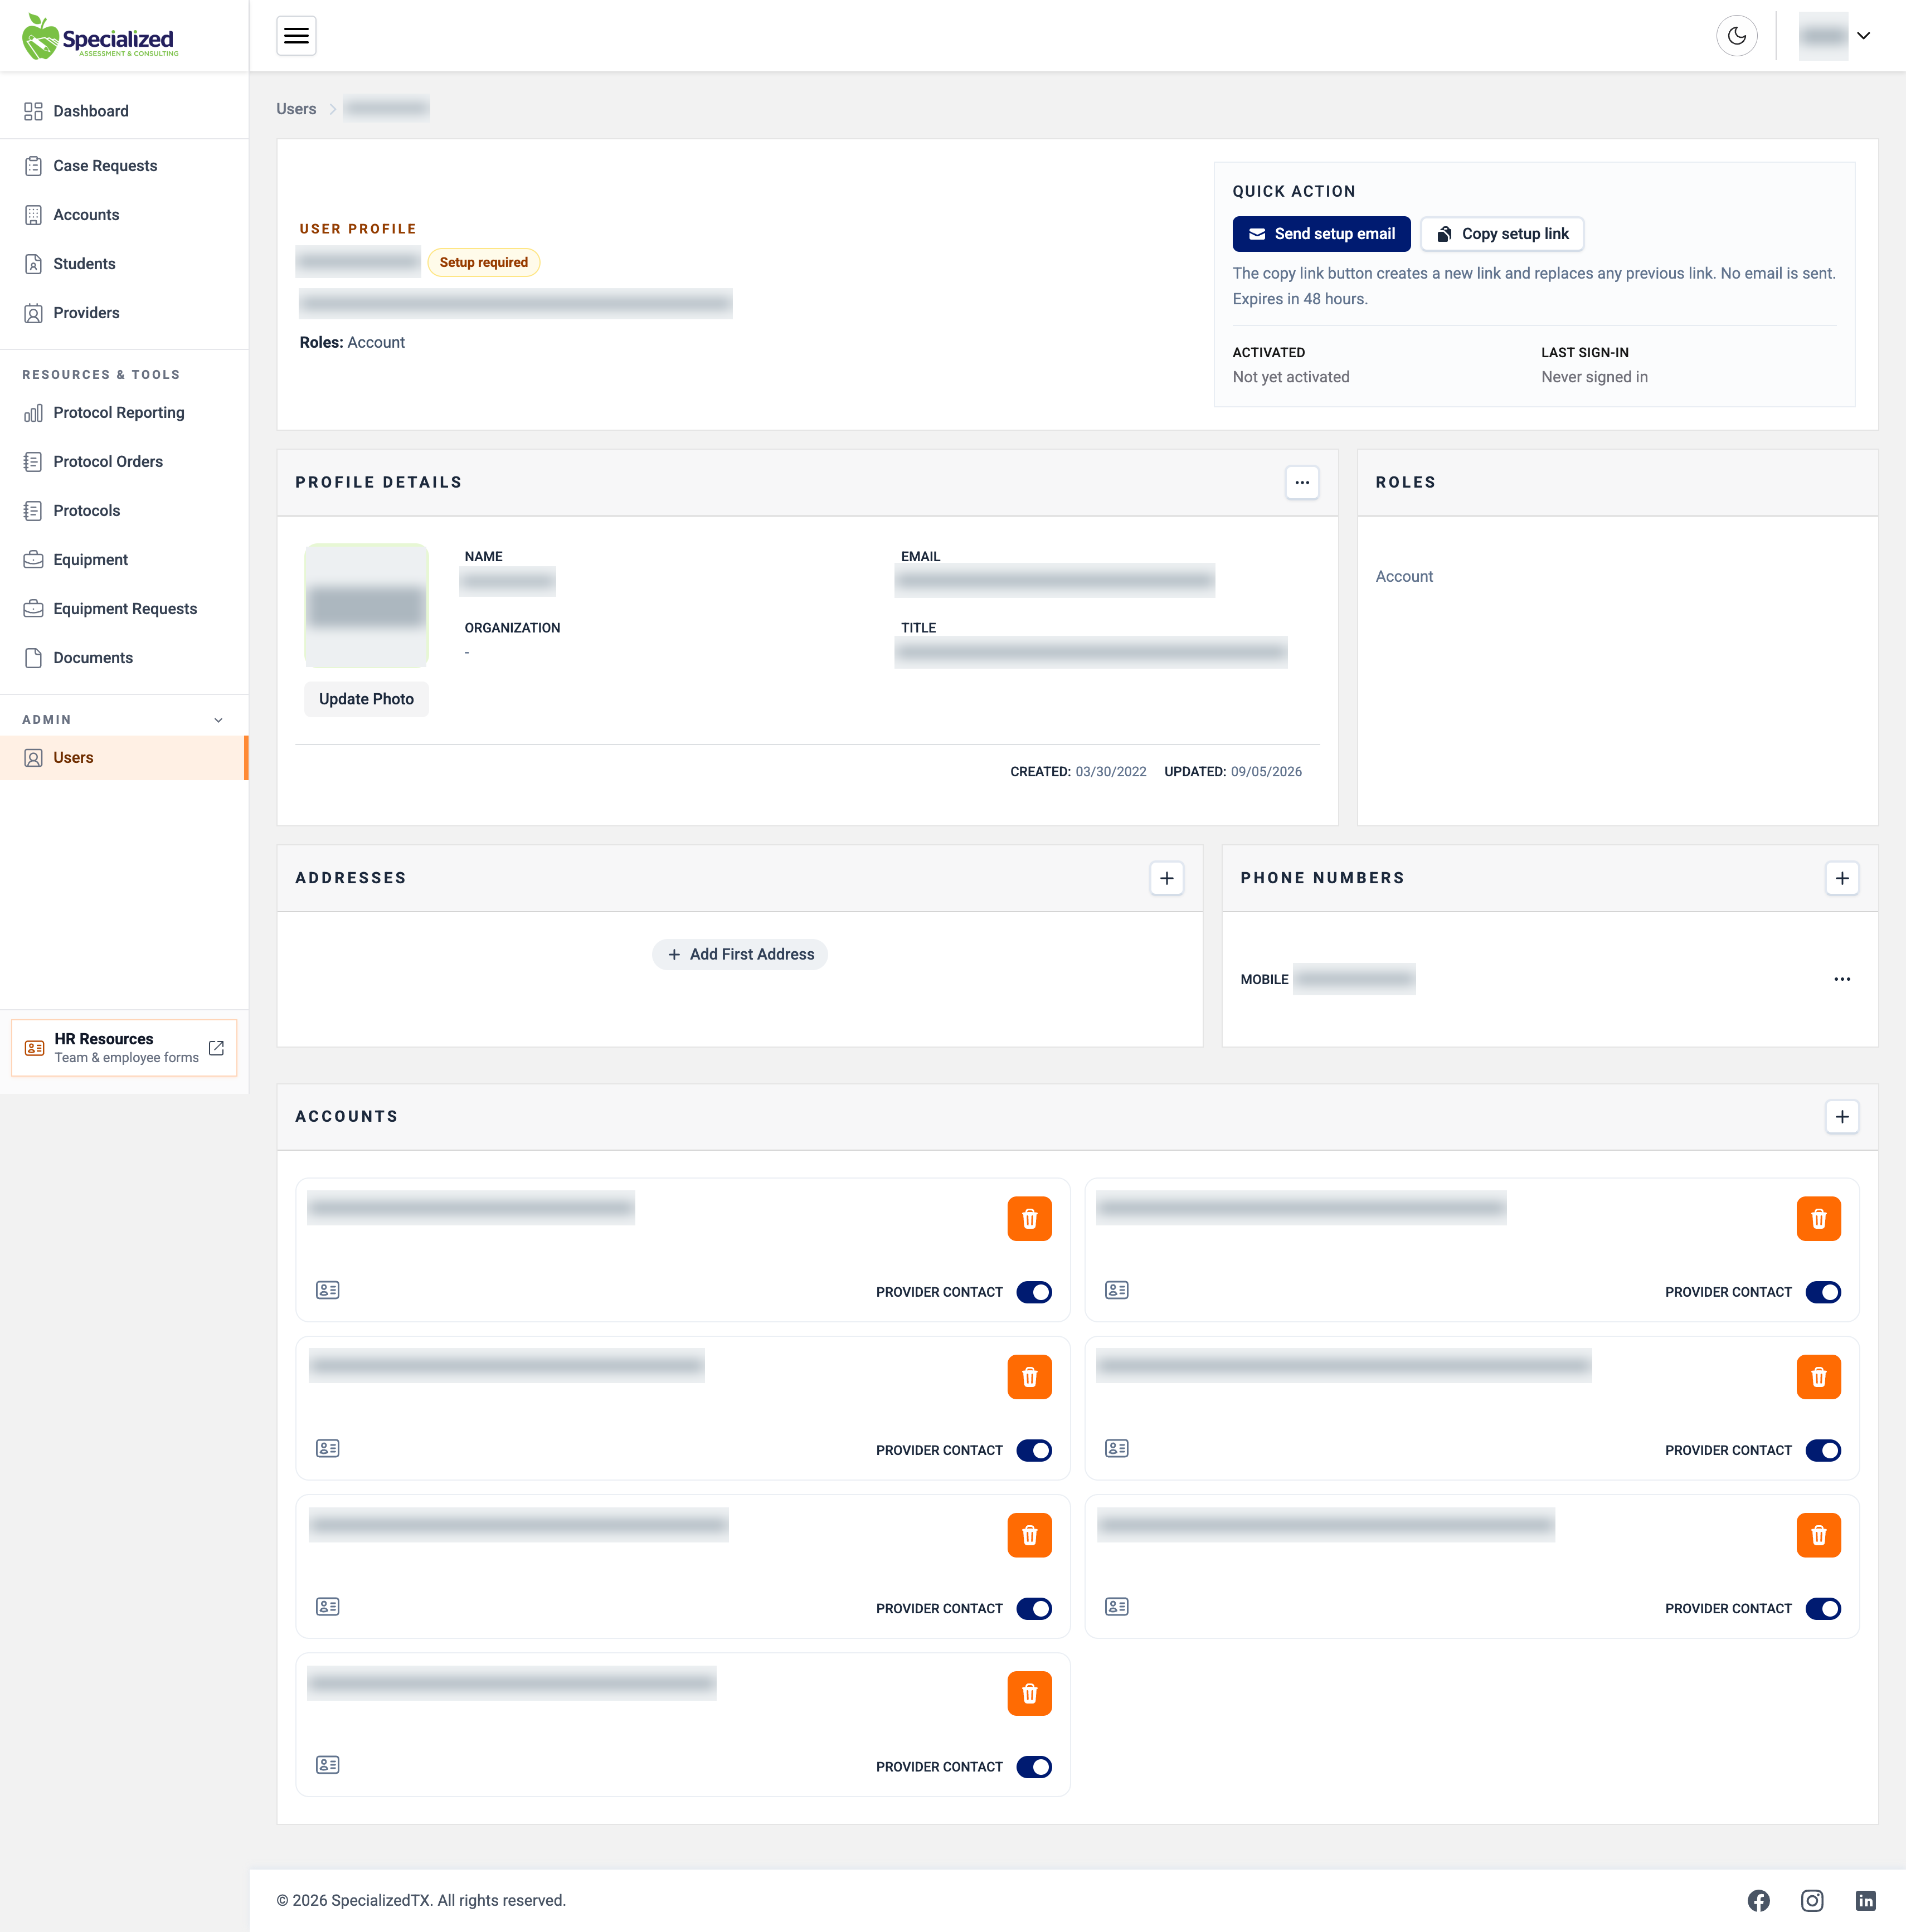Add a phone number with plus icon
Image resolution: width=1906 pixels, height=1932 pixels.
(x=1842, y=878)
